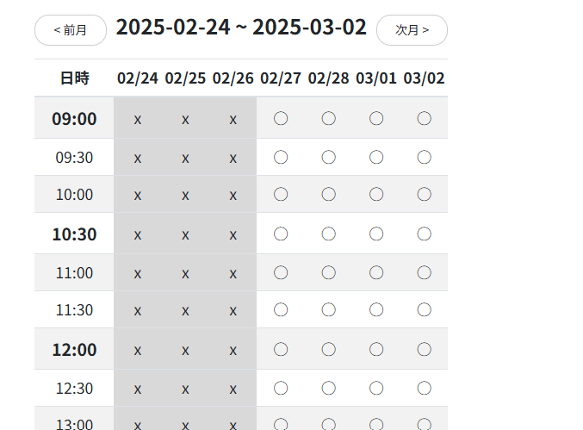Click unavailable x at 09:00 on 02/24
This screenshot has width=583, height=430.
138,119
